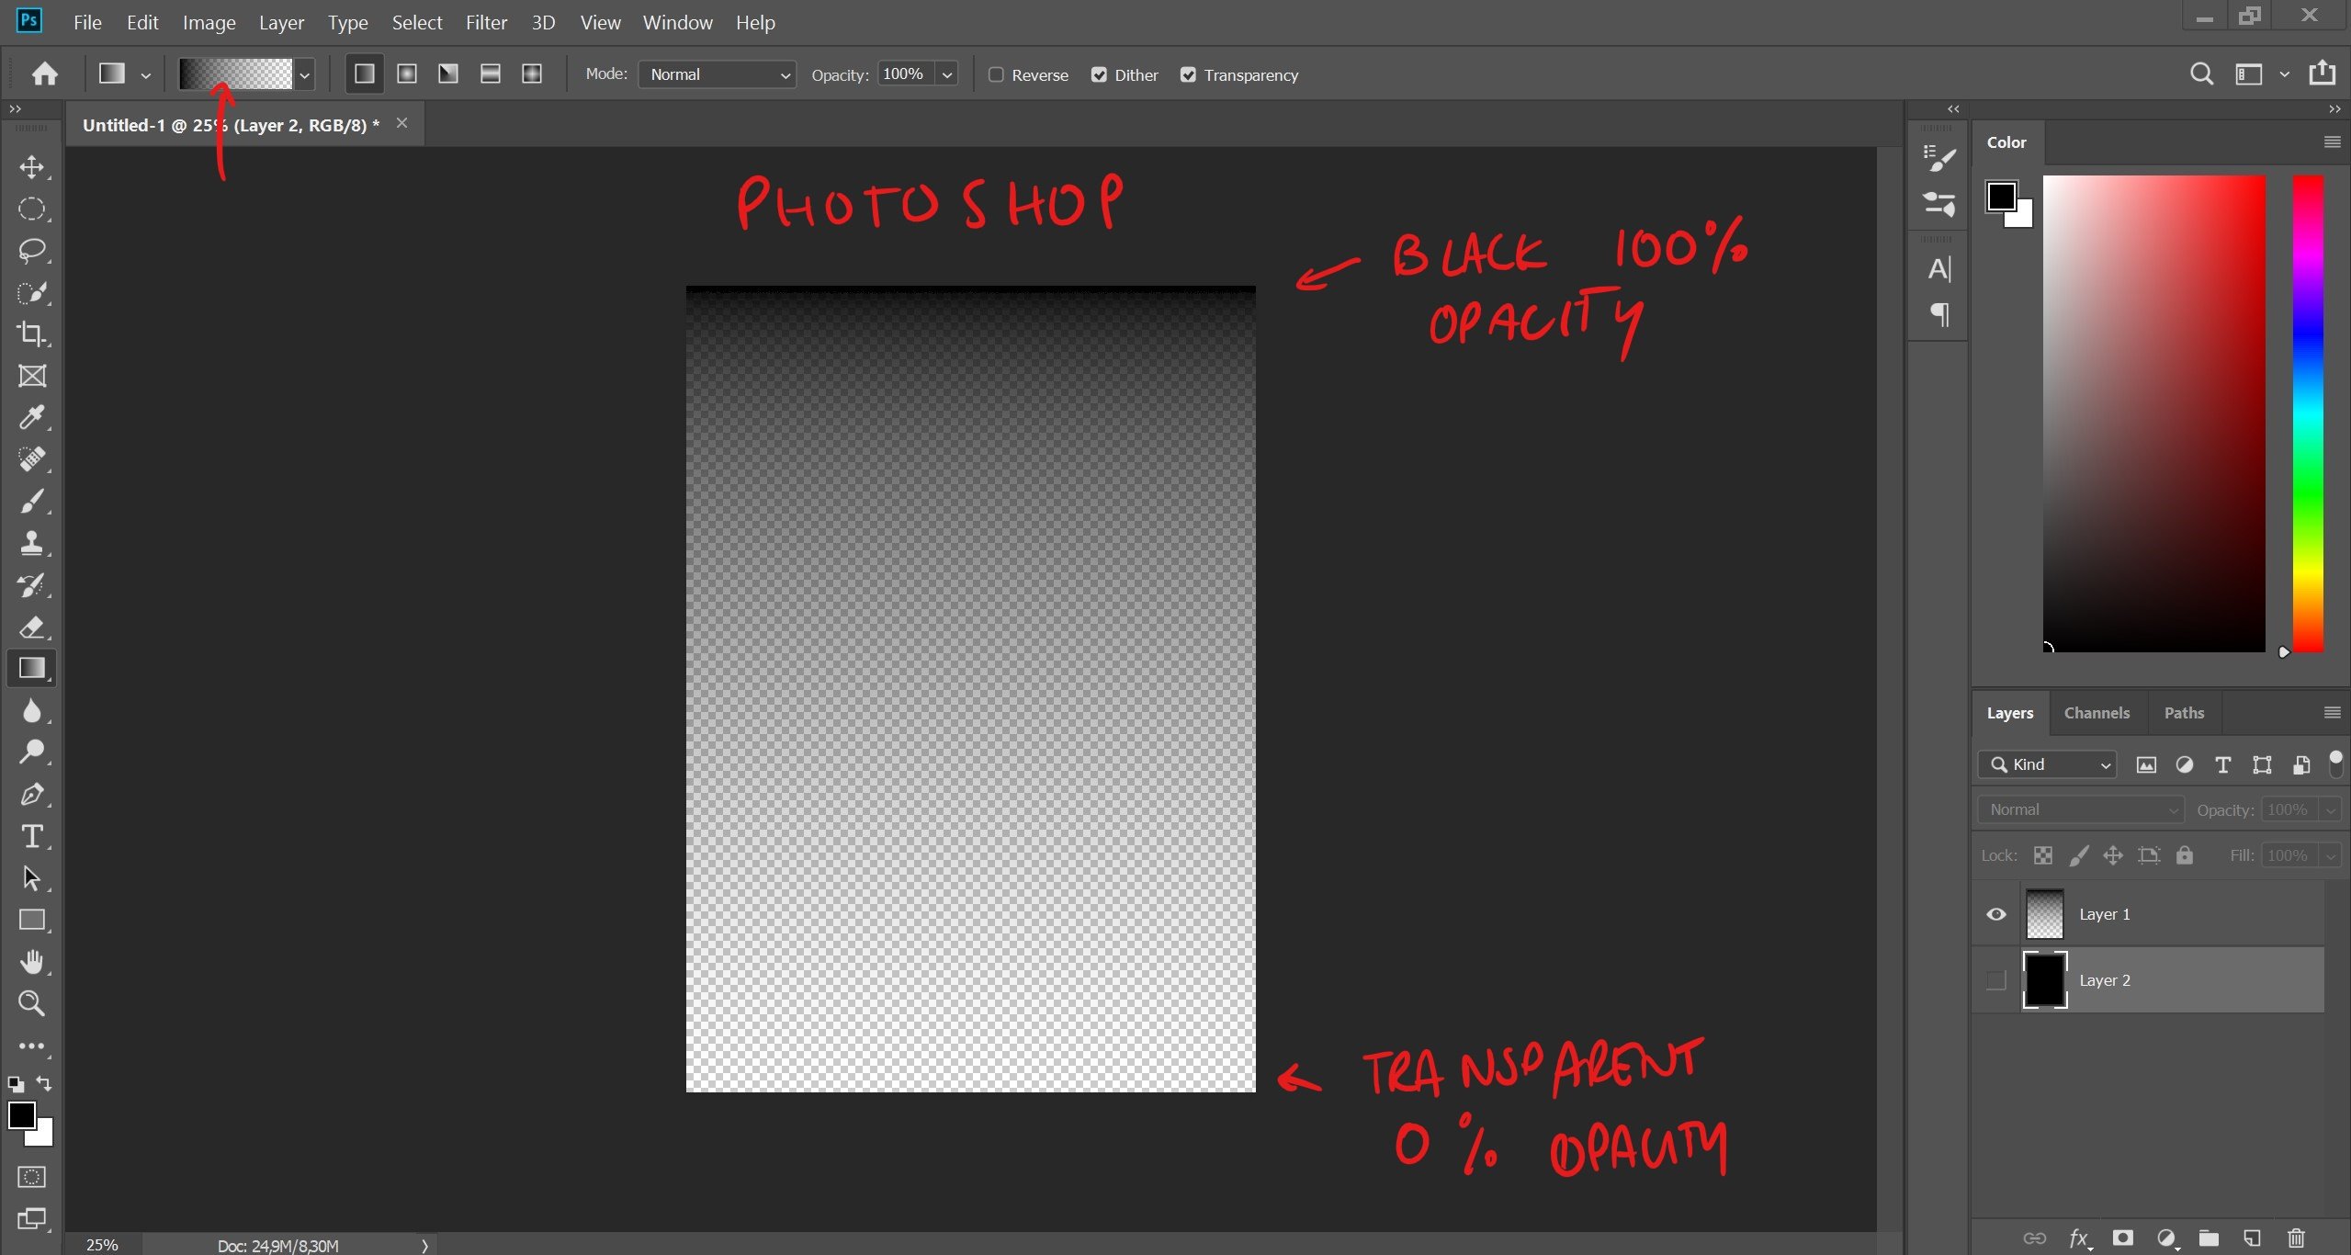
Task: Choose Linear Gradient style icon
Action: click(365, 73)
